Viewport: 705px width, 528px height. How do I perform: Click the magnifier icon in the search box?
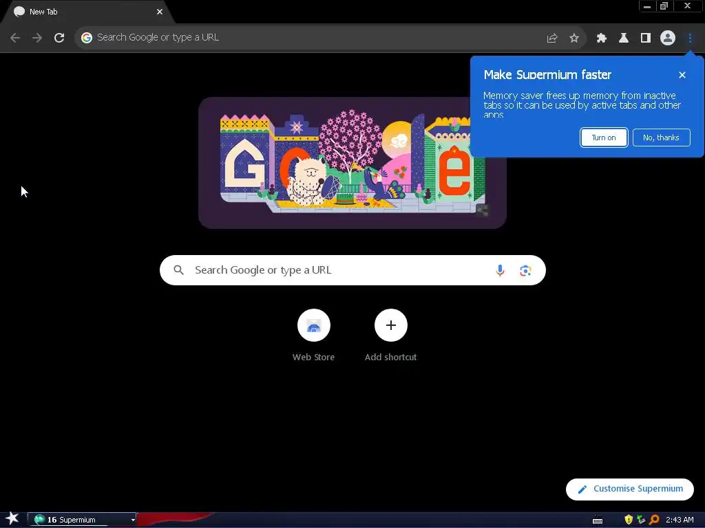pyautogui.click(x=178, y=269)
